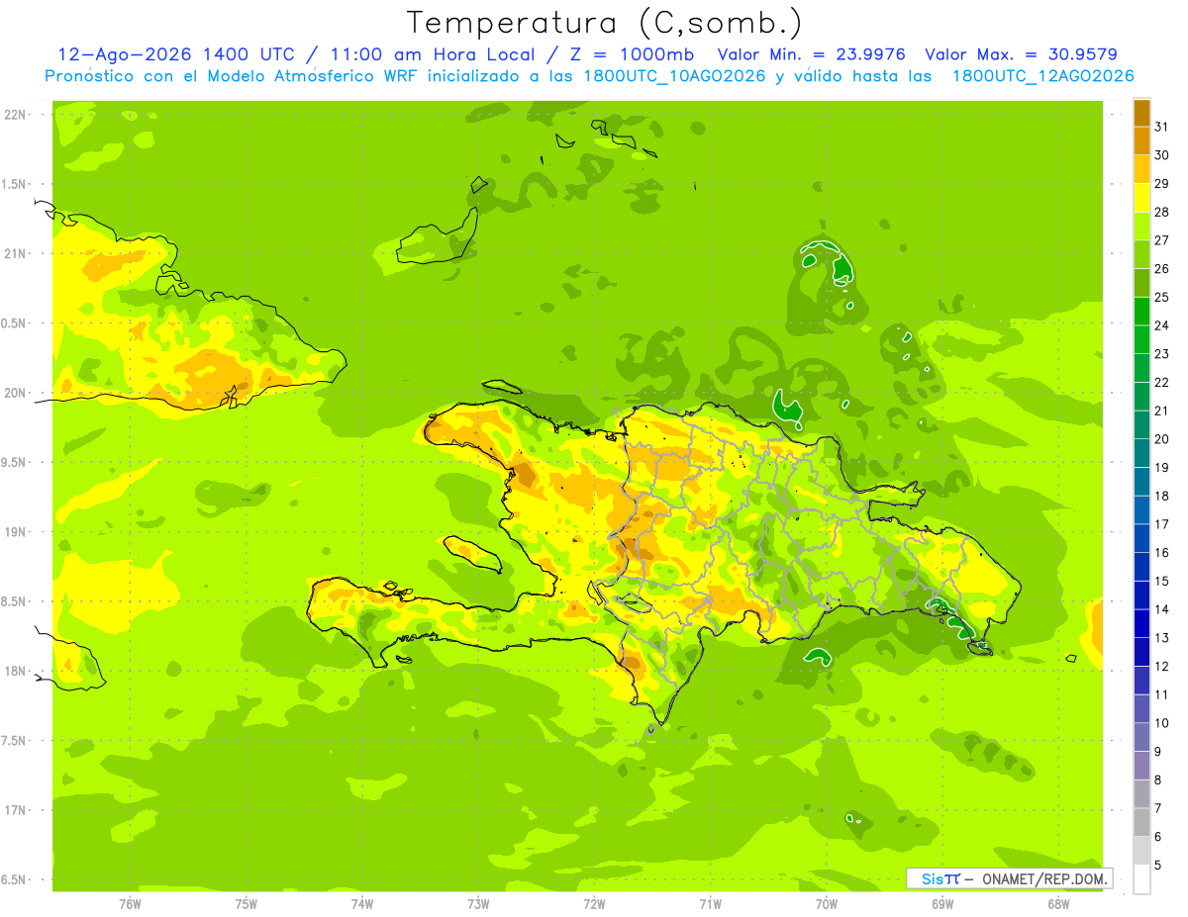Image resolution: width=1188 pixels, height=917 pixels.
Task: Click the olive-green swatch between 25 and 26
Action: point(1141,283)
